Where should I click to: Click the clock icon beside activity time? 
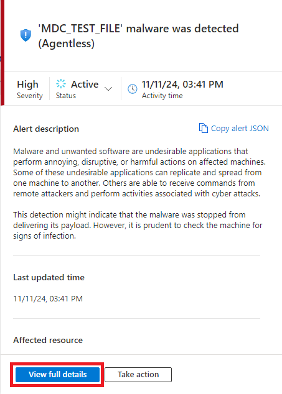133,89
